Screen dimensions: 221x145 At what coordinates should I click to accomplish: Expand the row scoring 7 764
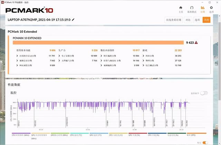coord(59,61)
